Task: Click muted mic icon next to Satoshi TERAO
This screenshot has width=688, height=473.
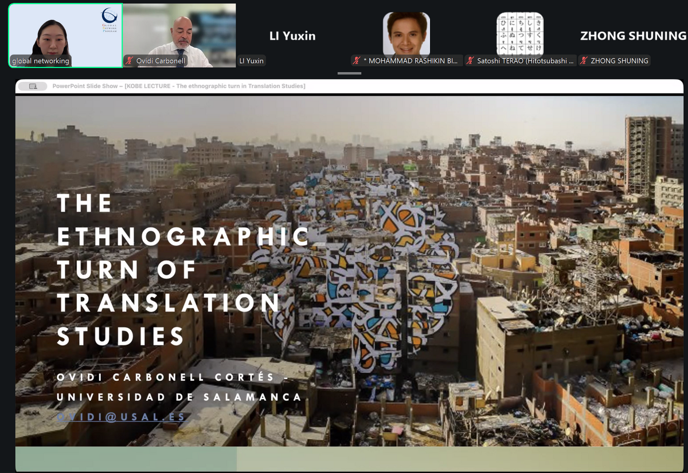Action: coord(471,61)
